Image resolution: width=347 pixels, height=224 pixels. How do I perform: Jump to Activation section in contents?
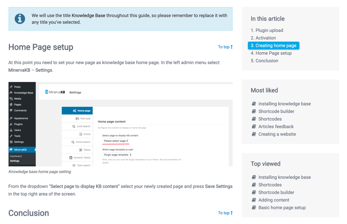click(263, 38)
